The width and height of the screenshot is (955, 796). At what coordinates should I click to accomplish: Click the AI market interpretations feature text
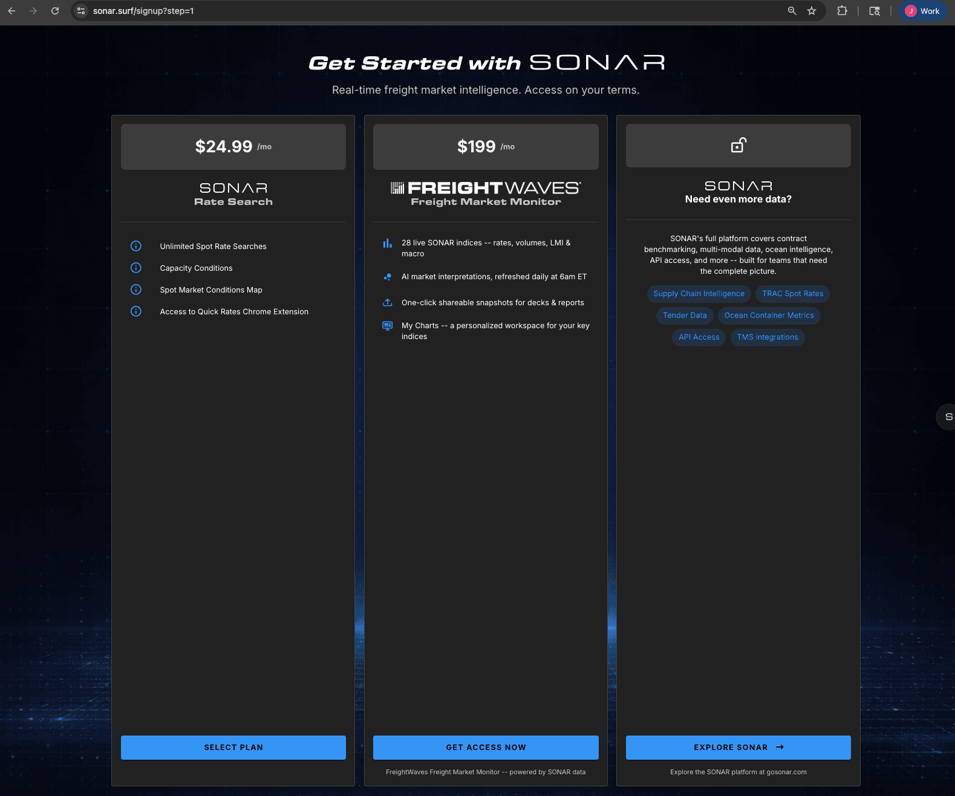pyautogui.click(x=494, y=277)
